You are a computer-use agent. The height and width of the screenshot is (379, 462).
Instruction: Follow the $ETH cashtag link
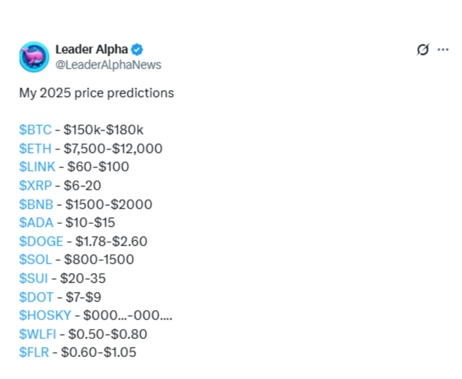[x=35, y=149]
